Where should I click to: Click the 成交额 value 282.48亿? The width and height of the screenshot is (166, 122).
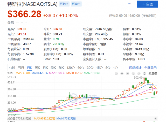[x=101, y=34]
